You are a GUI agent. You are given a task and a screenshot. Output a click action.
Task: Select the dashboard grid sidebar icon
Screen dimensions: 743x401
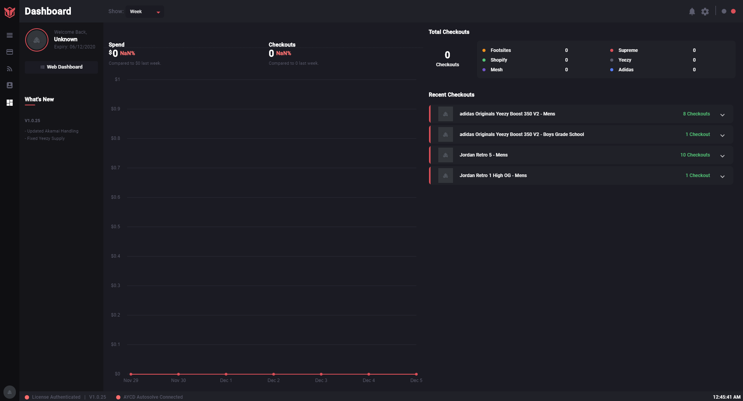click(x=10, y=103)
